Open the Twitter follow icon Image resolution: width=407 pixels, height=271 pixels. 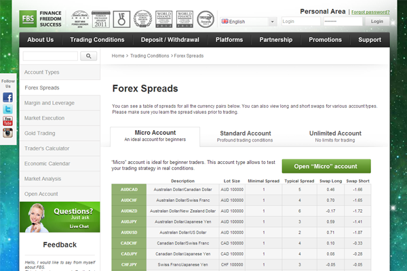click(x=7, y=109)
